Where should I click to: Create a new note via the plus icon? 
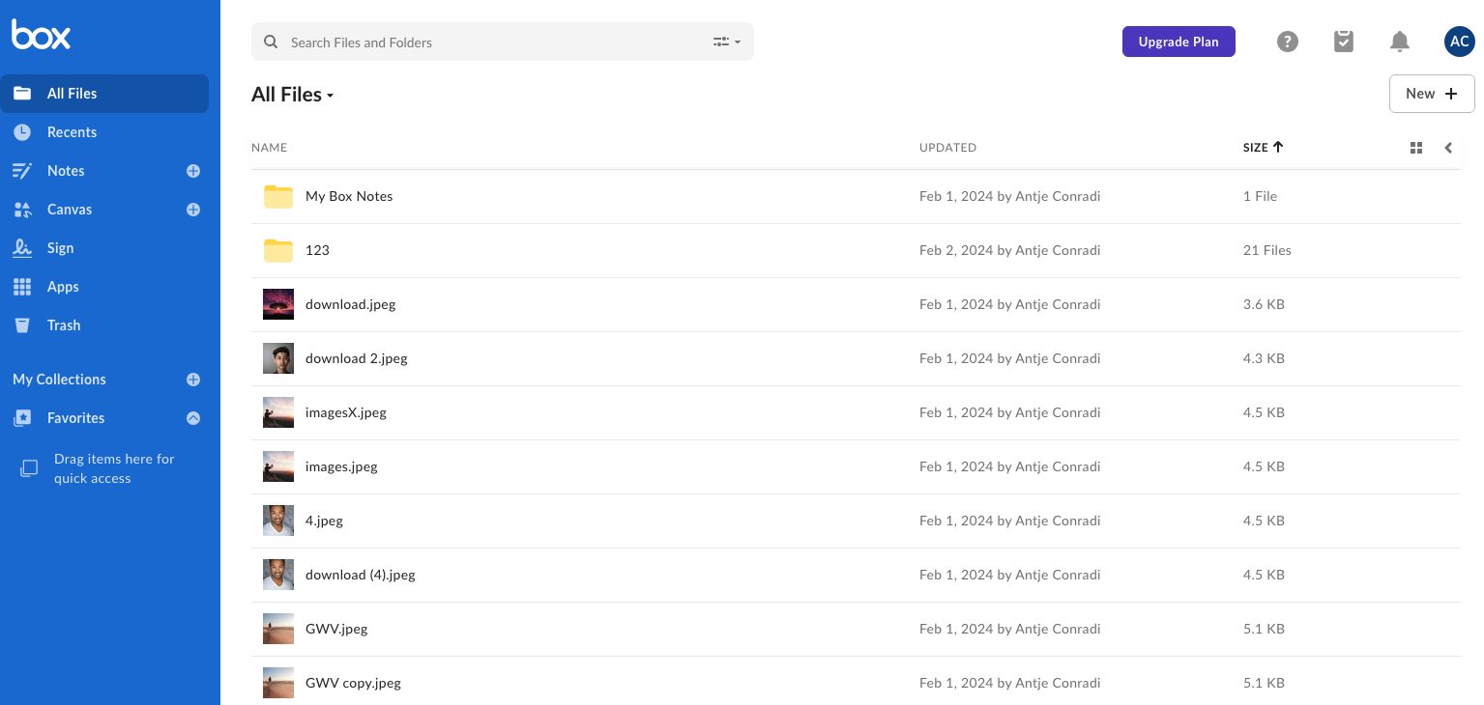point(193,171)
